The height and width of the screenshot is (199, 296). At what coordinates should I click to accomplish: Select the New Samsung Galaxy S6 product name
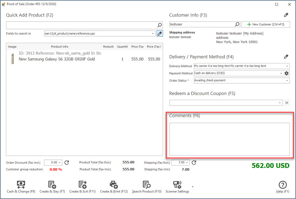pyautogui.click(x=57, y=59)
